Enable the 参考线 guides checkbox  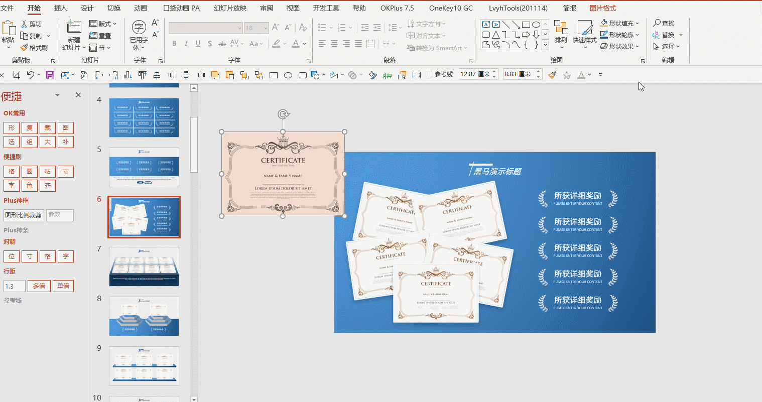click(x=429, y=74)
